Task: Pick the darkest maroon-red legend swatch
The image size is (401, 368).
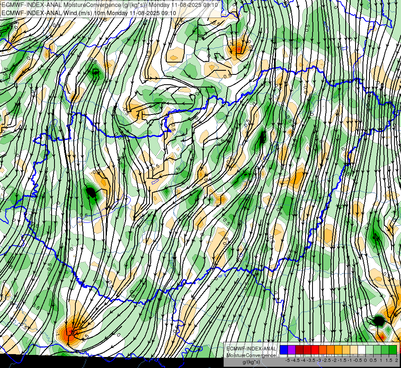Action: point(299,350)
